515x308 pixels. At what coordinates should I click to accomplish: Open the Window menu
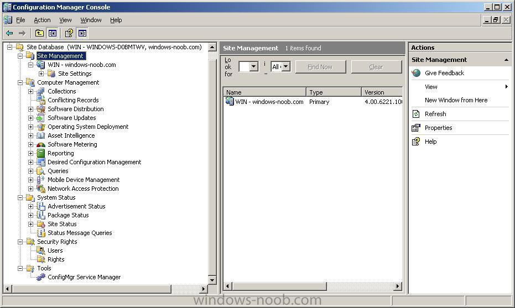point(91,20)
